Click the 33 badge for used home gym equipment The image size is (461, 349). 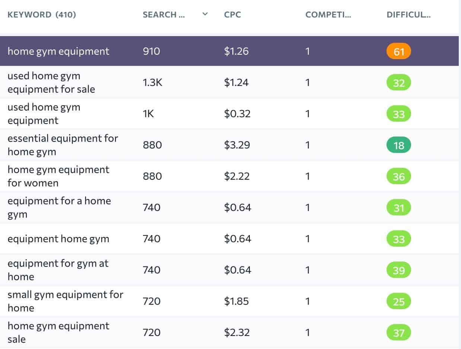[x=398, y=114]
